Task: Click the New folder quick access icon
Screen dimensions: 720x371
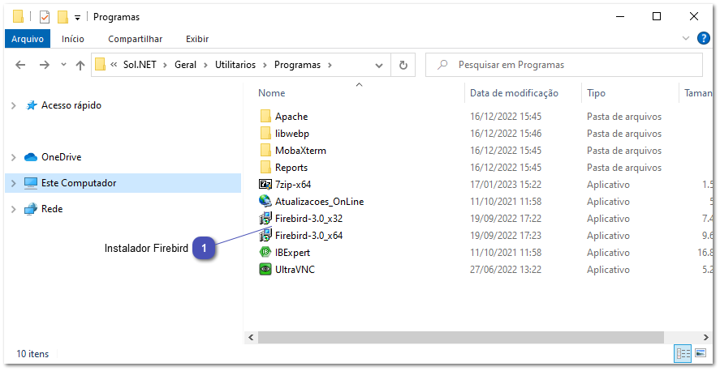Action: 63,17
